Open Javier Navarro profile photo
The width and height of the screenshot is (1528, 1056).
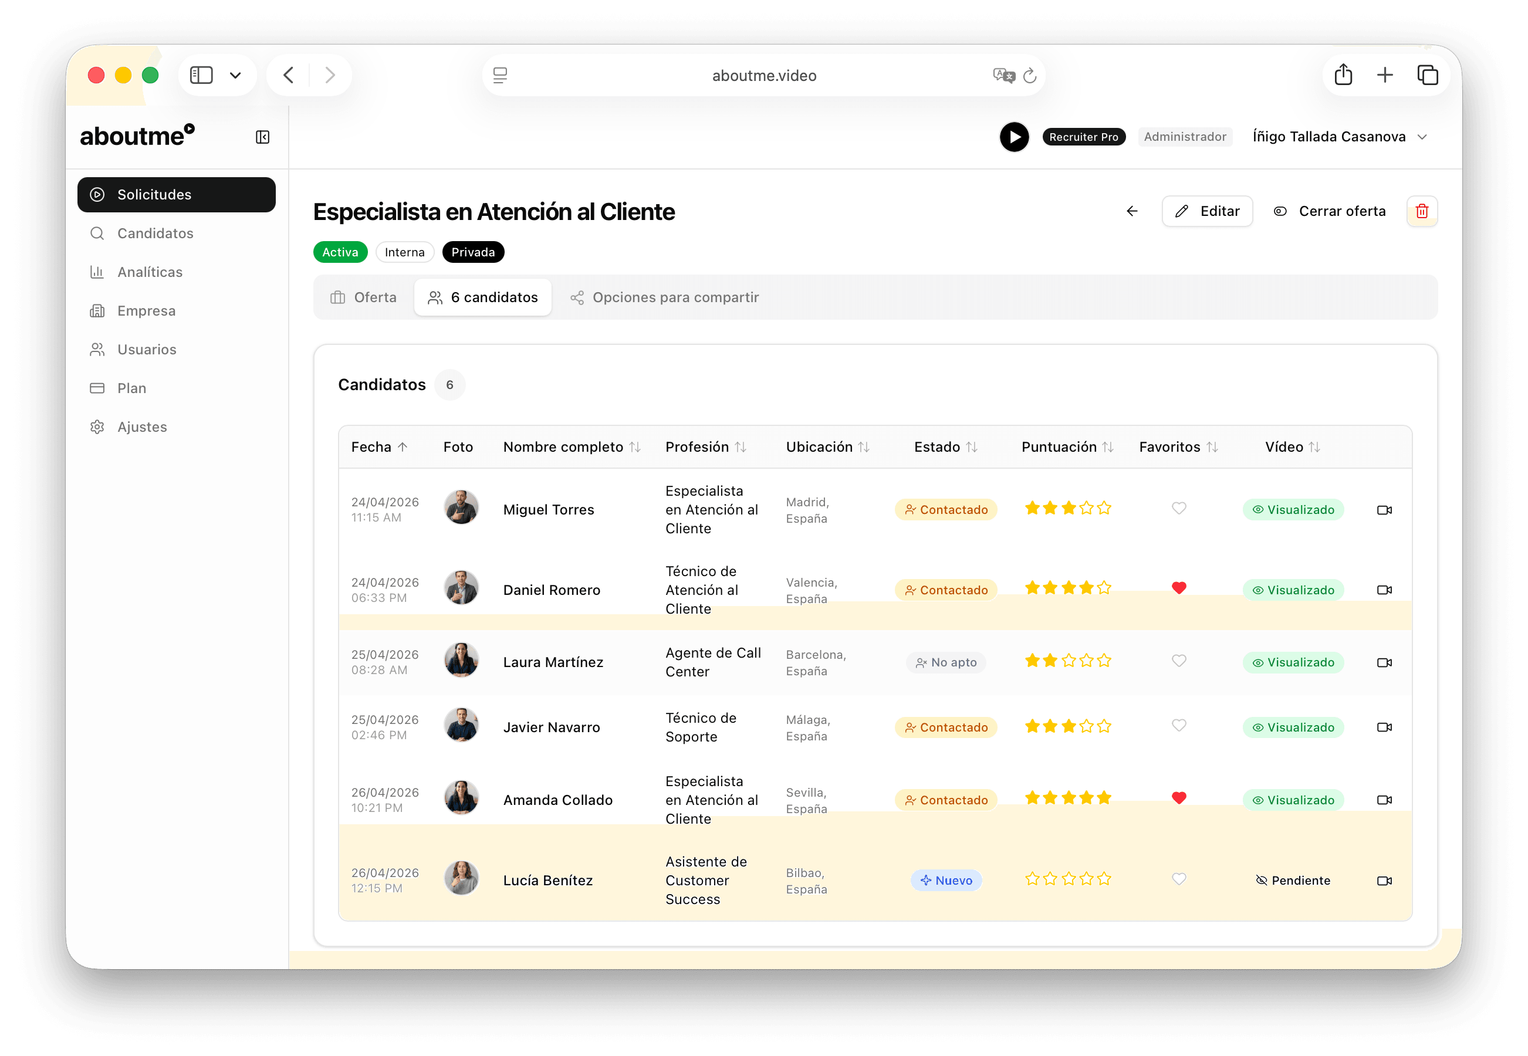461,725
